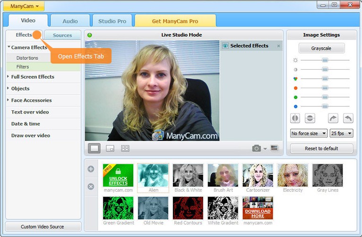The height and width of the screenshot is (237, 362).
Task: Click Download More effects thumbnail
Action: pos(258,208)
